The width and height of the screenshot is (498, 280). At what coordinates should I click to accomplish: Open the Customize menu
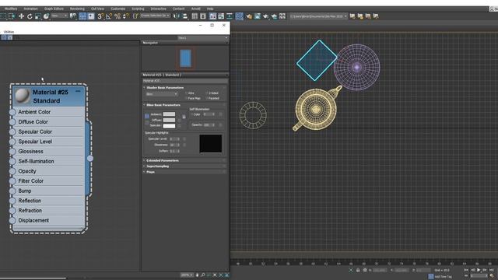[117, 9]
